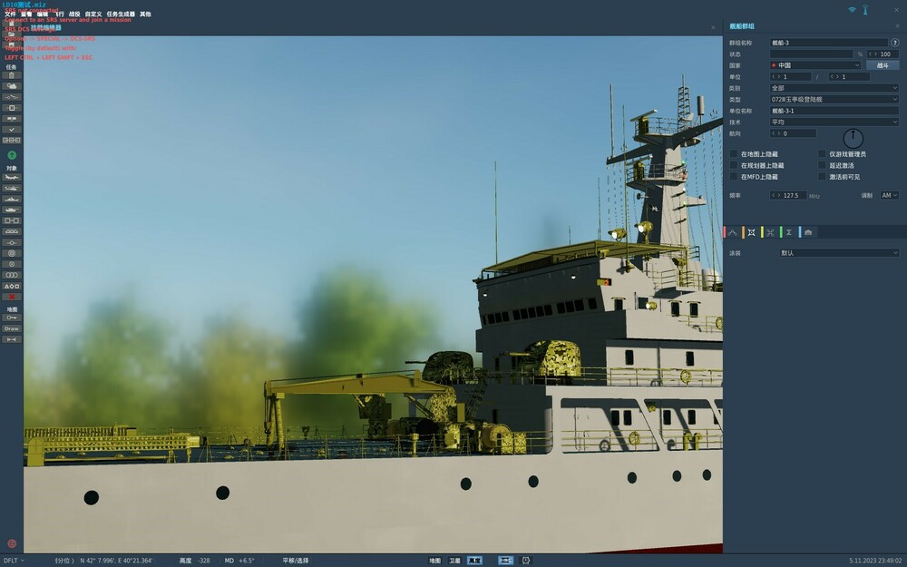Viewport: 907px width, 567px height.
Task: Open the 编辑 menu
Action: click(43, 14)
